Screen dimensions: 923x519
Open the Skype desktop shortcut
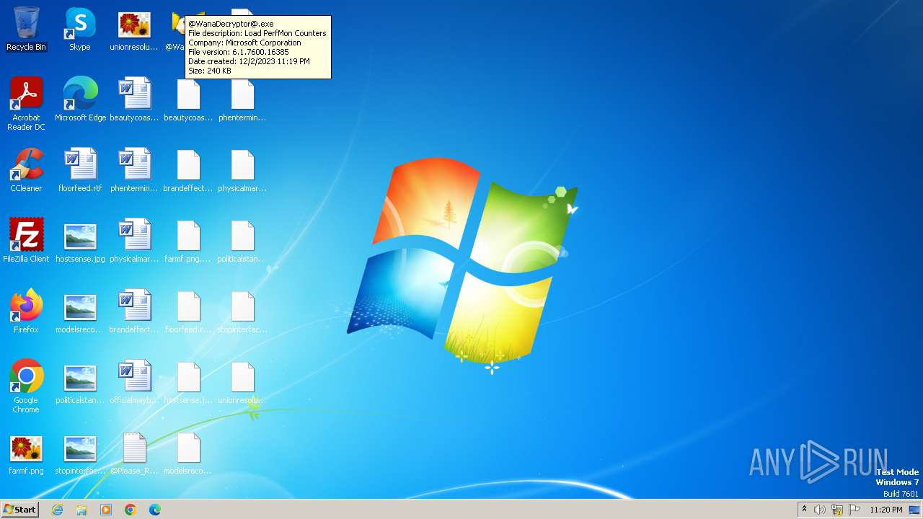(80, 29)
